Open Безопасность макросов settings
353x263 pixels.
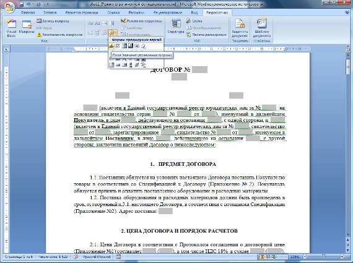(60, 35)
